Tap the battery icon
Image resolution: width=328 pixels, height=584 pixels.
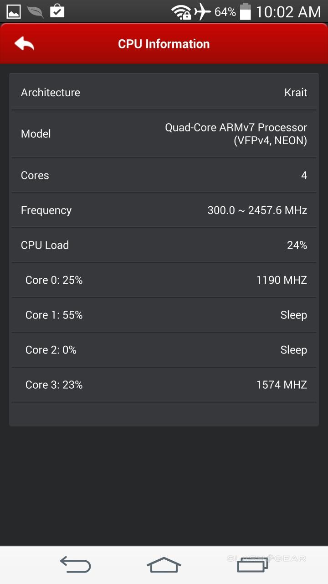point(246,11)
